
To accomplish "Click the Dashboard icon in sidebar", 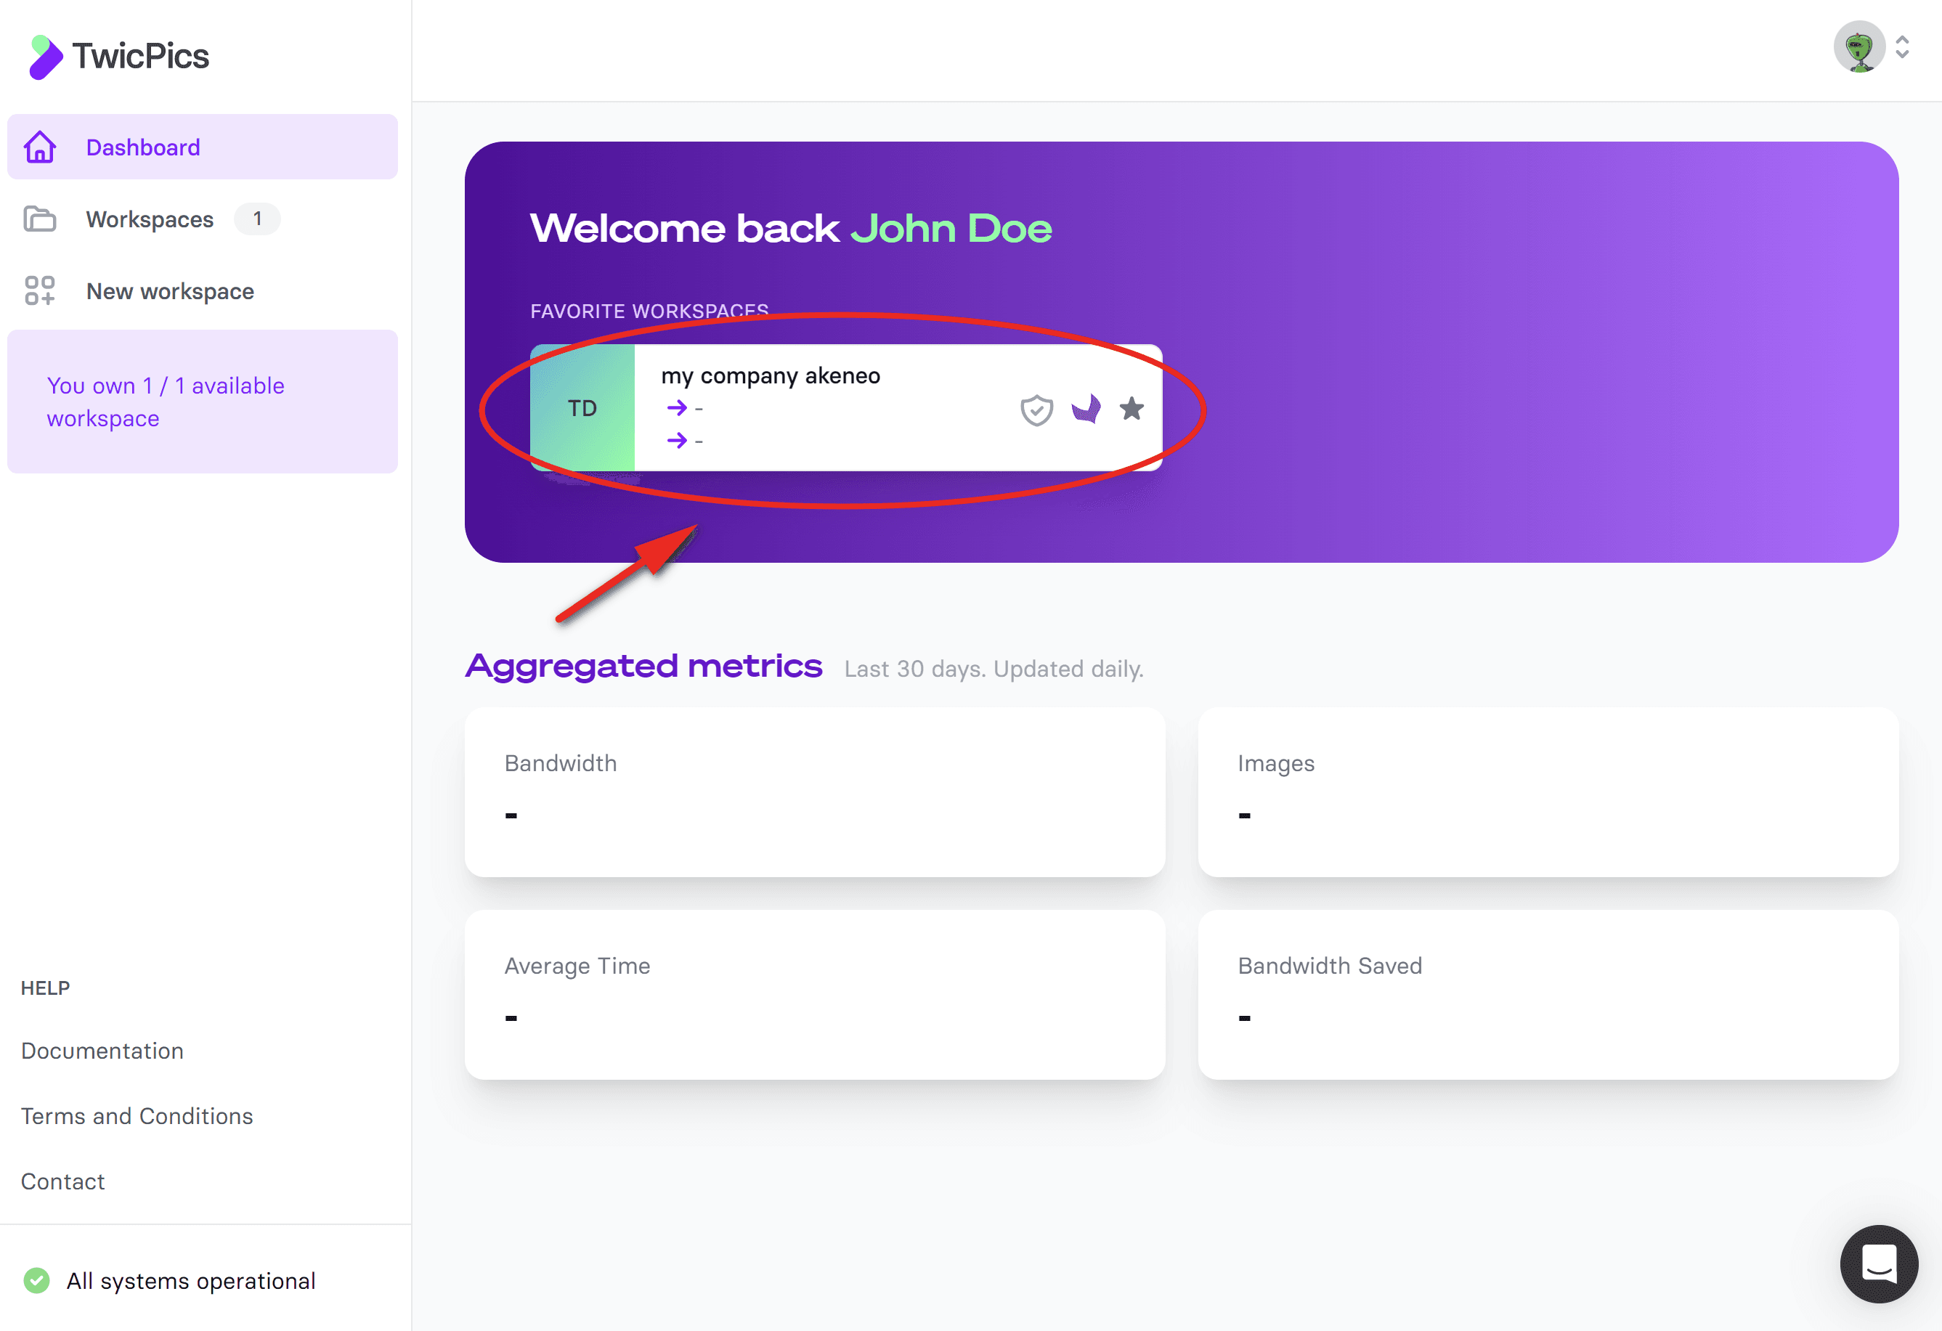I will pos(40,146).
